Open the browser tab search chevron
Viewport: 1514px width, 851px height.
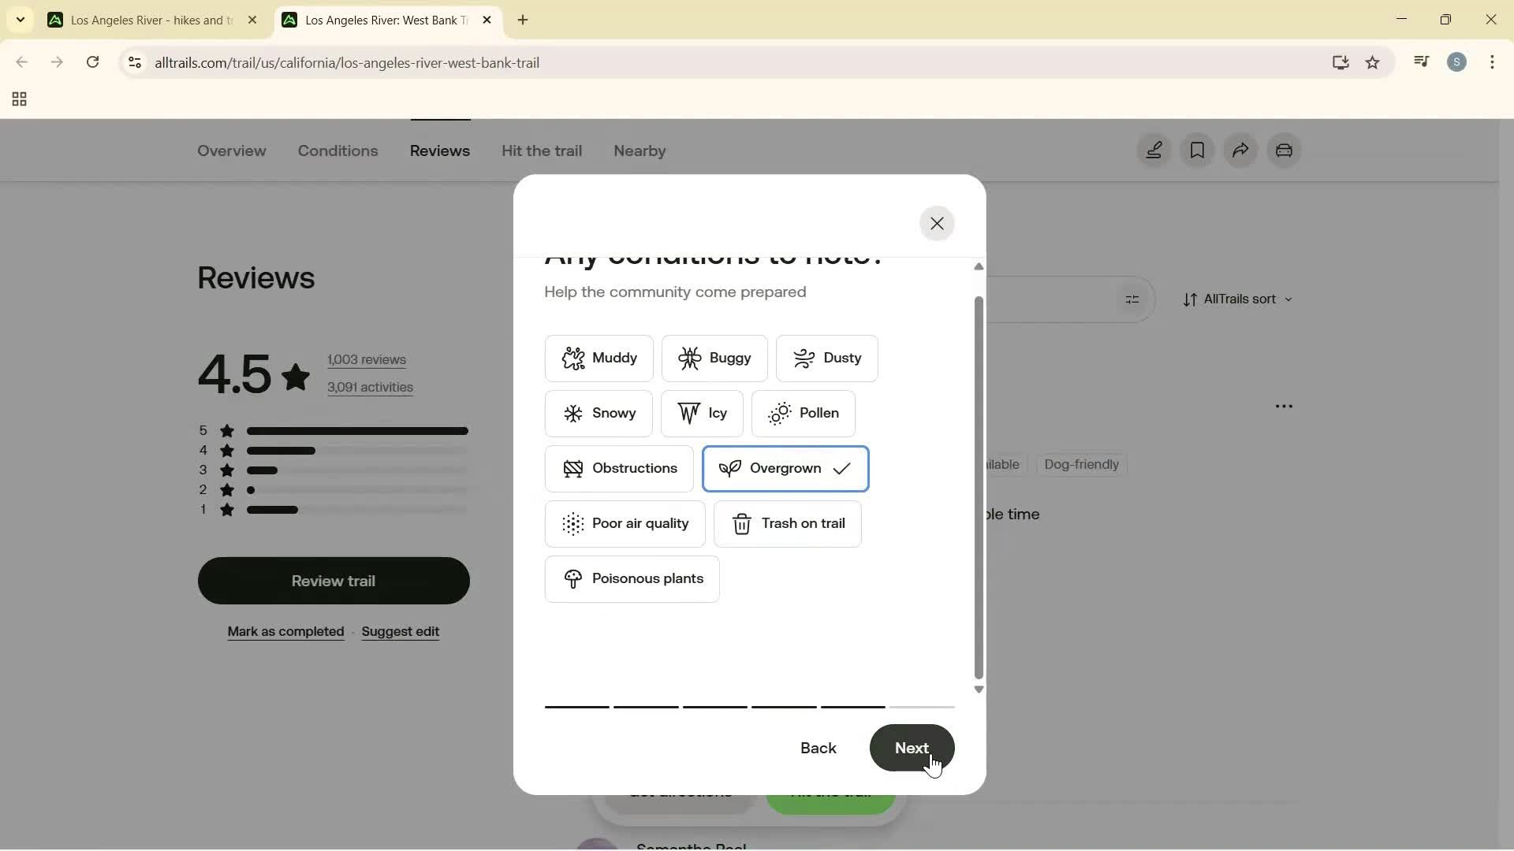click(20, 20)
